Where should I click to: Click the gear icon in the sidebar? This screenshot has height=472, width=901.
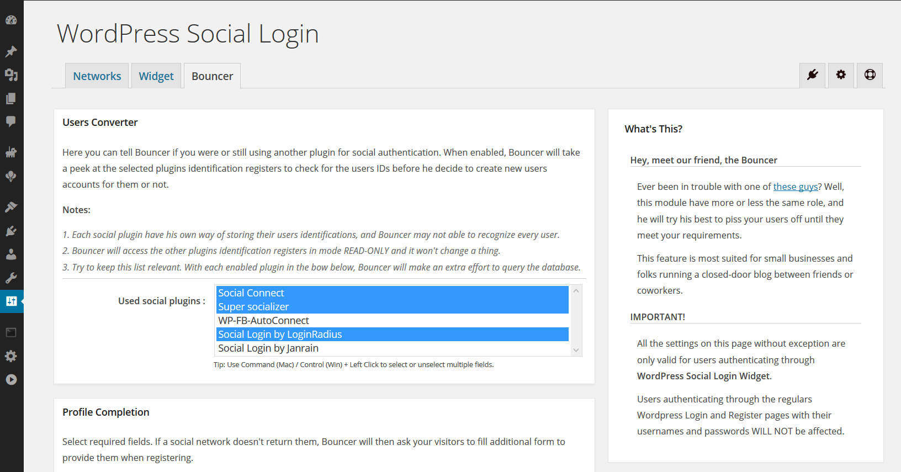coord(11,356)
